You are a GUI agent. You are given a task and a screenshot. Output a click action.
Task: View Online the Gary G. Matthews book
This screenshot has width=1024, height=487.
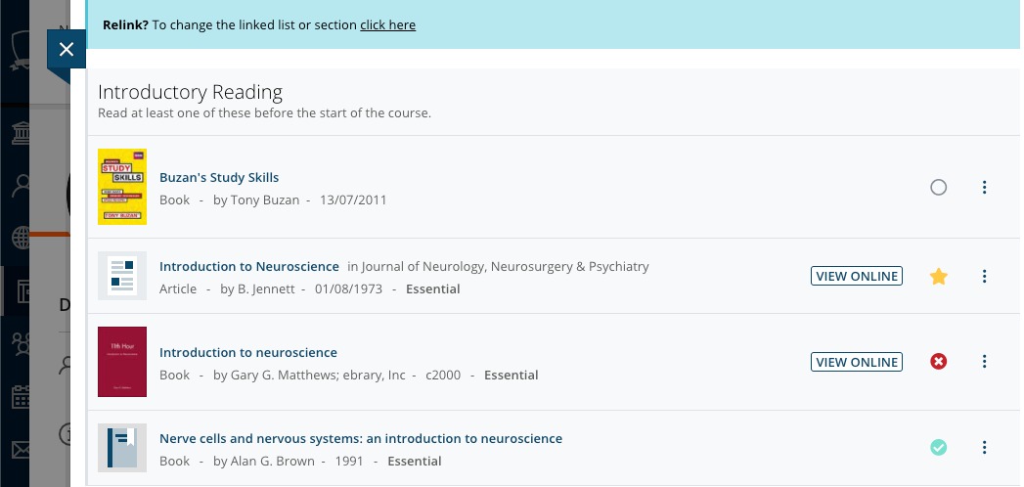point(857,362)
